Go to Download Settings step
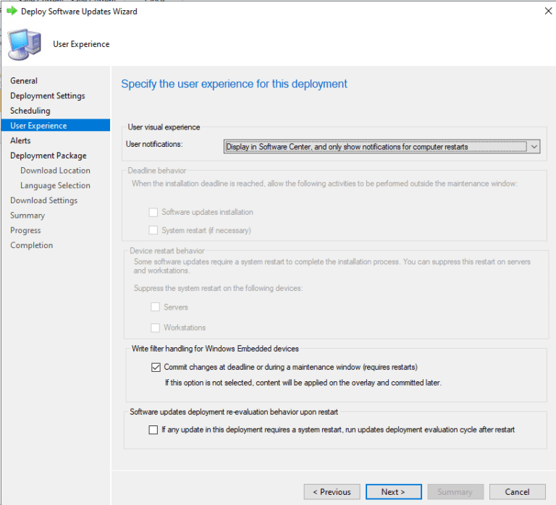The width and height of the screenshot is (556, 505). pos(44,200)
